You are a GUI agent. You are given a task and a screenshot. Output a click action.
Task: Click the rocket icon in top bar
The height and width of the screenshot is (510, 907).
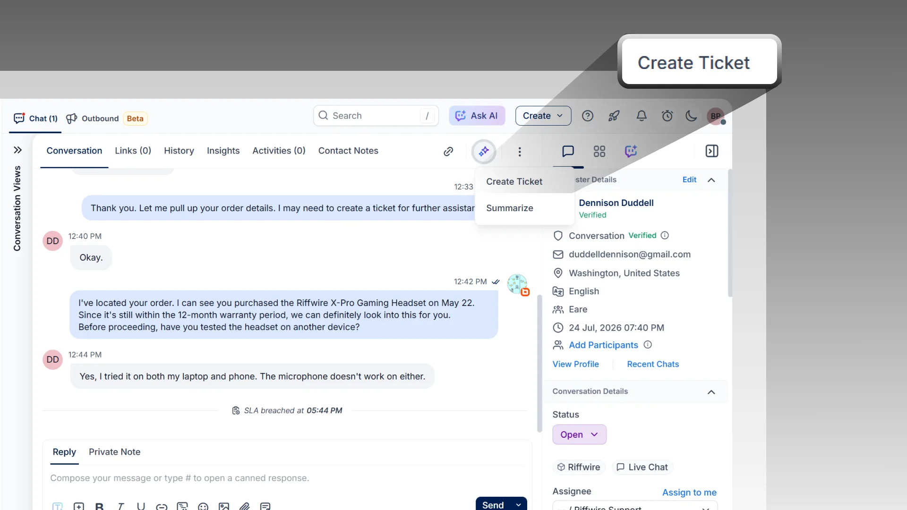pyautogui.click(x=614, y=116)
